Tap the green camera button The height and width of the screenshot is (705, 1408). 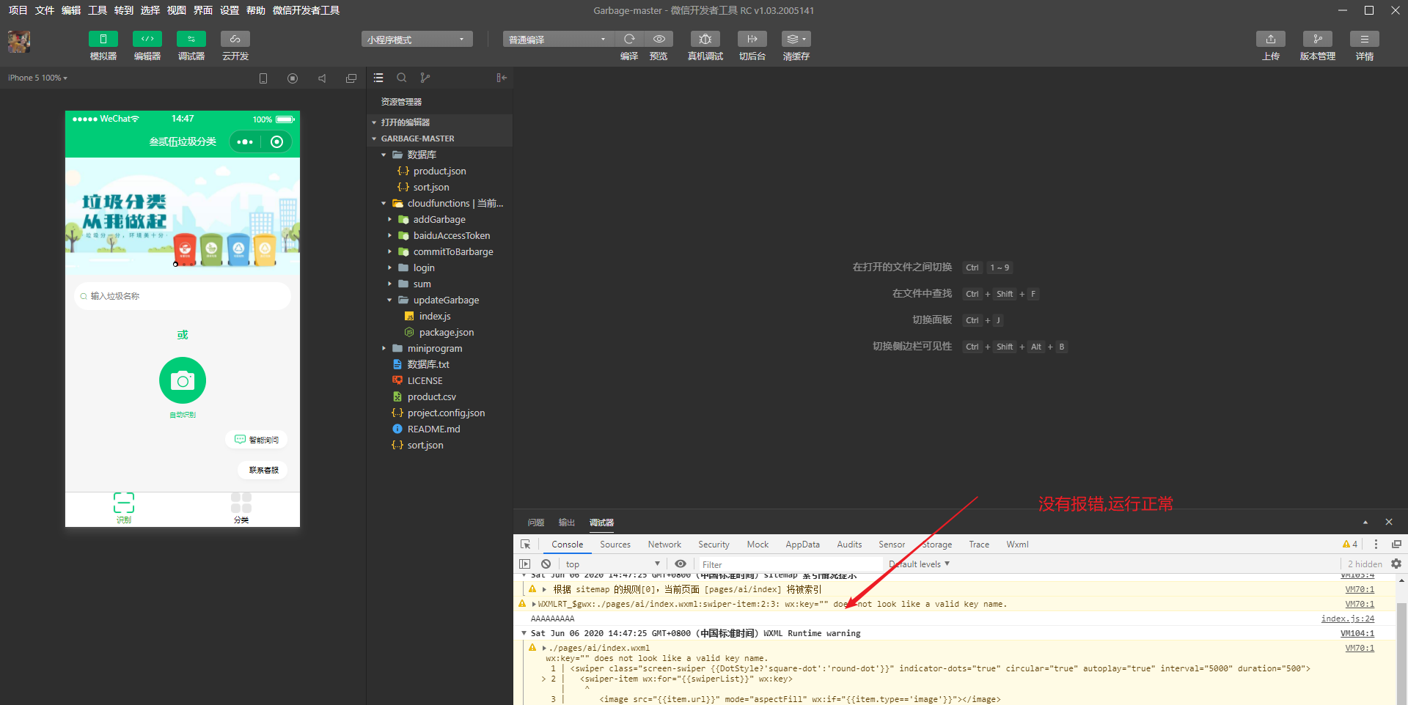tap(183, 380)
